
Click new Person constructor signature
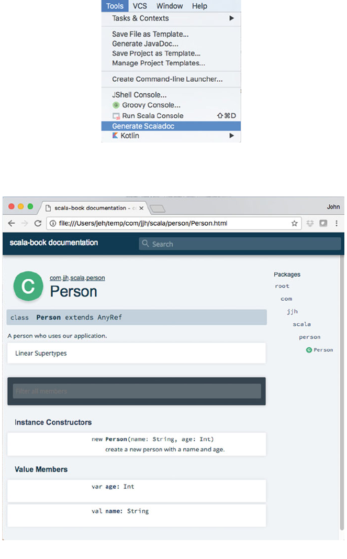152,439
